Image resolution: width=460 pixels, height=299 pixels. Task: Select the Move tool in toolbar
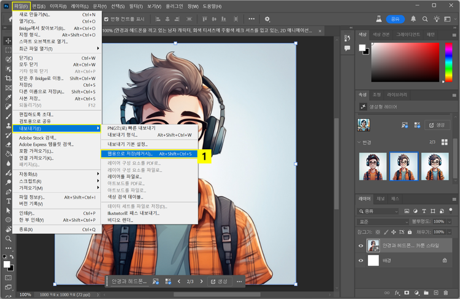coord(8,40)
